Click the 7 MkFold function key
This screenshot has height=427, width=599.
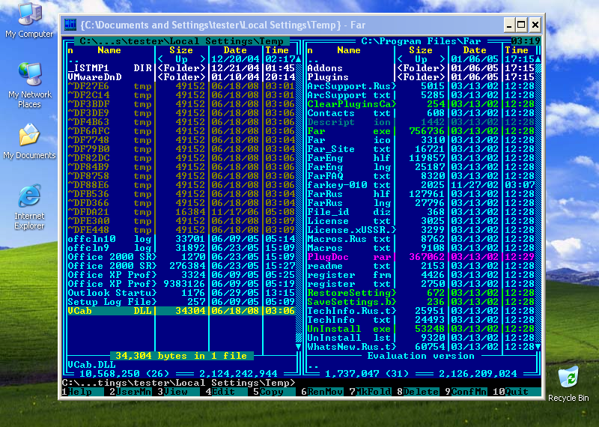(x=369, y=392)
